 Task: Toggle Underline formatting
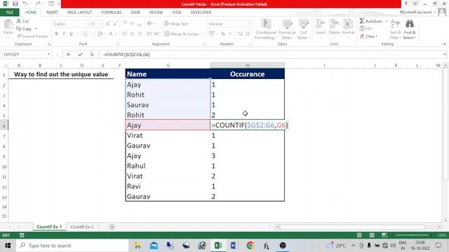point(71,34)
